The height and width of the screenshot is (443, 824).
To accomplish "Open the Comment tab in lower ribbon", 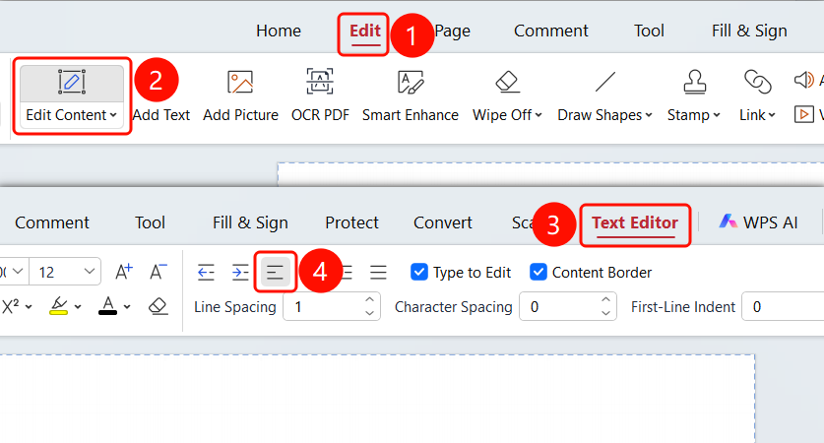I will click(52, 222).
